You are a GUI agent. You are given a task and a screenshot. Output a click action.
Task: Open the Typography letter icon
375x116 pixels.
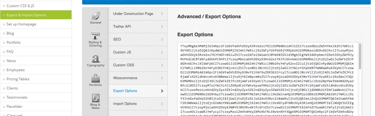tap(95, 59)
